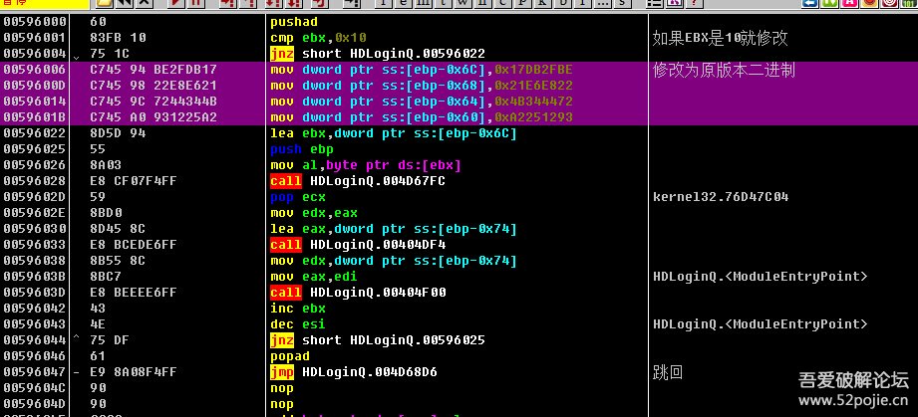Open the debugging options list icon

pos(657,4)
